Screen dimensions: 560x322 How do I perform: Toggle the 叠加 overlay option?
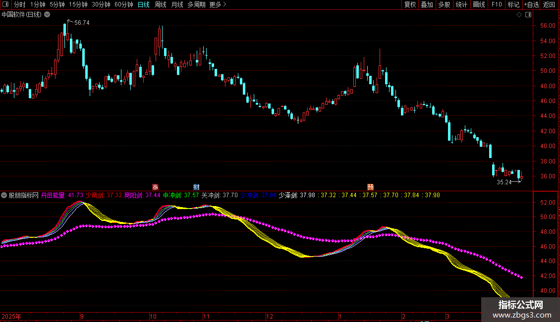click(427, 4)
